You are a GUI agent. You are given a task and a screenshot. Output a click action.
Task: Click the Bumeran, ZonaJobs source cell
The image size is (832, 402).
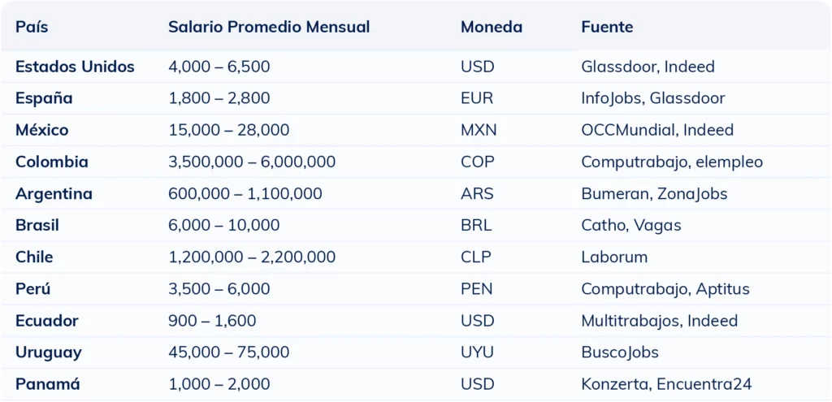tap(654, 194)
